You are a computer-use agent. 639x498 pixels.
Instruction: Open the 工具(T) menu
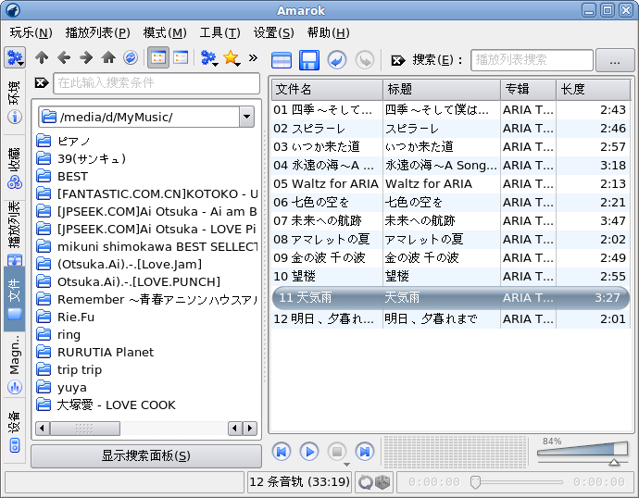coord(220,32)
